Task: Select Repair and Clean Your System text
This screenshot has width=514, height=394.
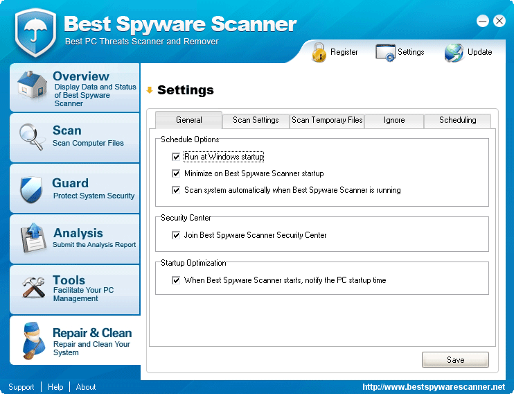Action: [x=91, y=348]
